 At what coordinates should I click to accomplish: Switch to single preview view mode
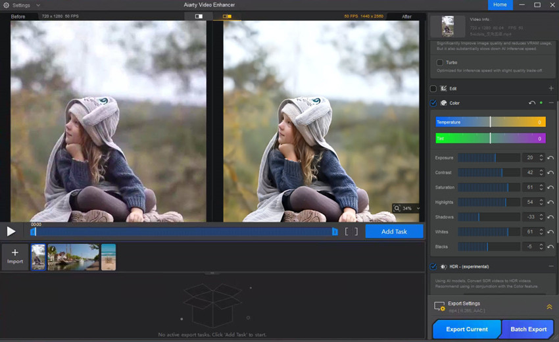click(199, 16)
